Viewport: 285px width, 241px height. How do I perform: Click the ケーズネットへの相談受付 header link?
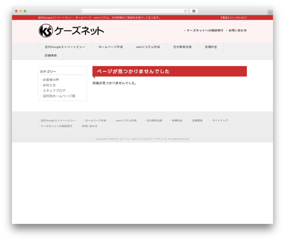pos(205,30)
